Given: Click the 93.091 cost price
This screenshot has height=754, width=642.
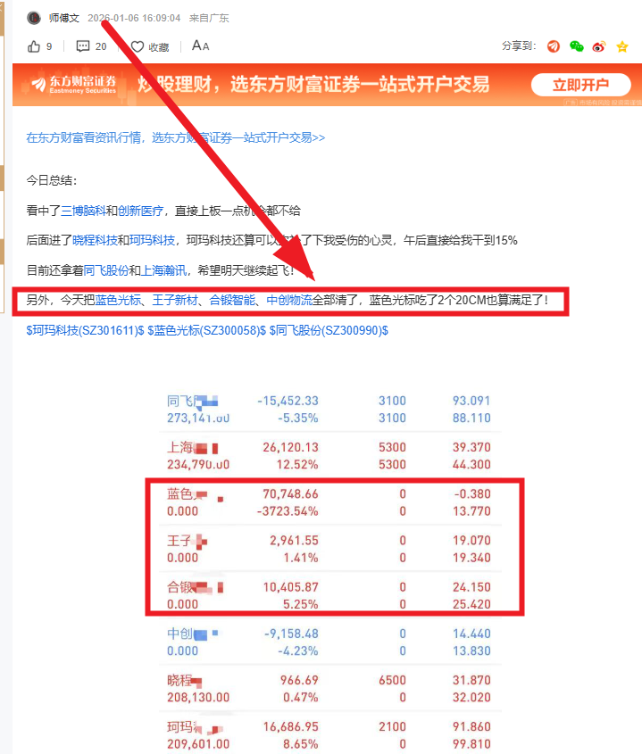Looking at the screenshot, I should 471,401.
